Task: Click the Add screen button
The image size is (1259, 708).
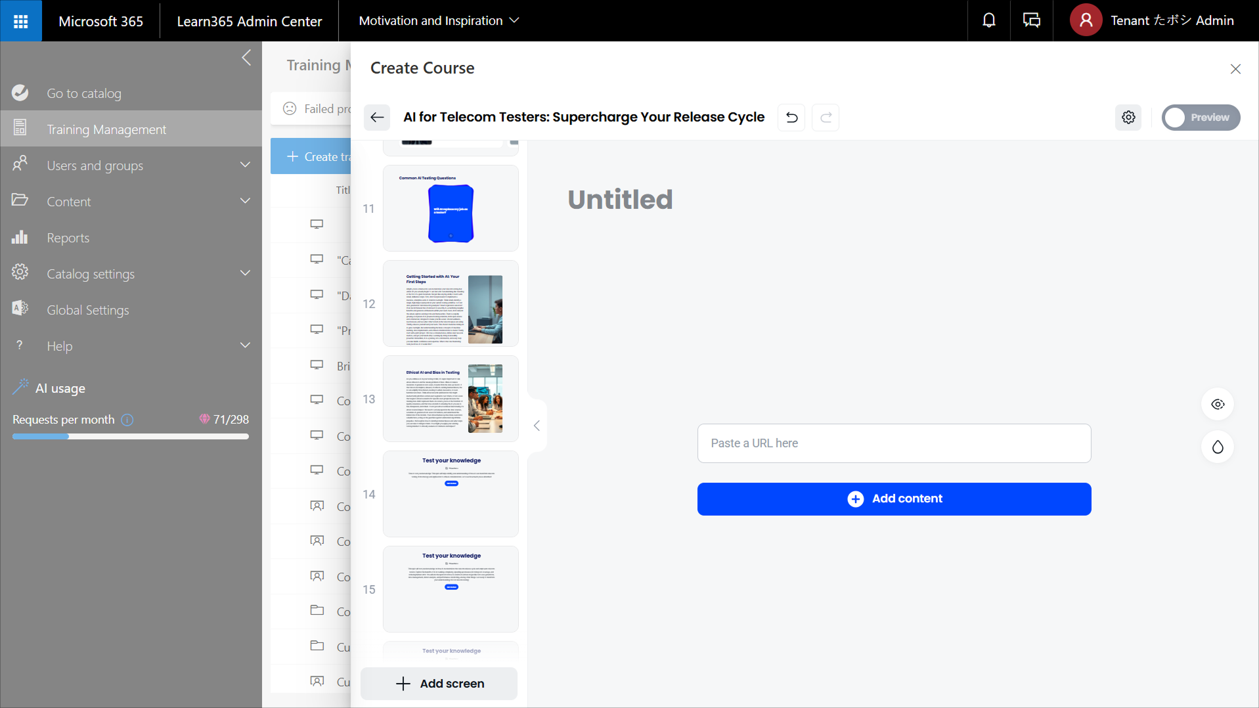Action: [x=439, y=684]
